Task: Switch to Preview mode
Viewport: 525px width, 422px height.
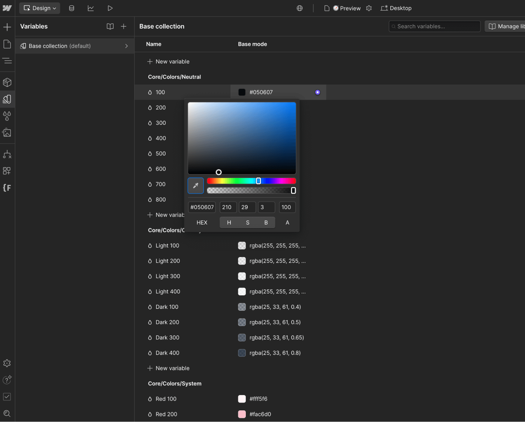Action: tap(347, 8)
